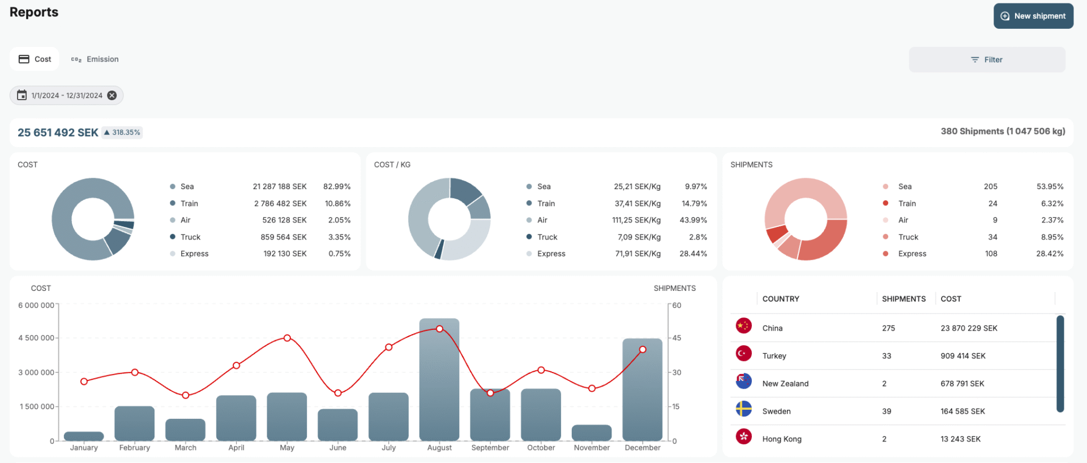Click the Train legend dot in Shipments
The image size is (1087, 463).
885,203
